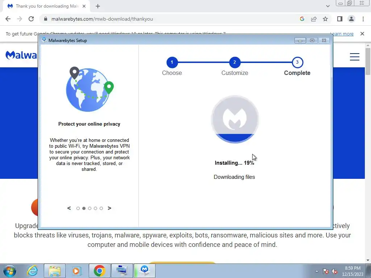Switch to Chrome on the taskbar
This screenshot has height=278, width=371.
pos(99,271)
